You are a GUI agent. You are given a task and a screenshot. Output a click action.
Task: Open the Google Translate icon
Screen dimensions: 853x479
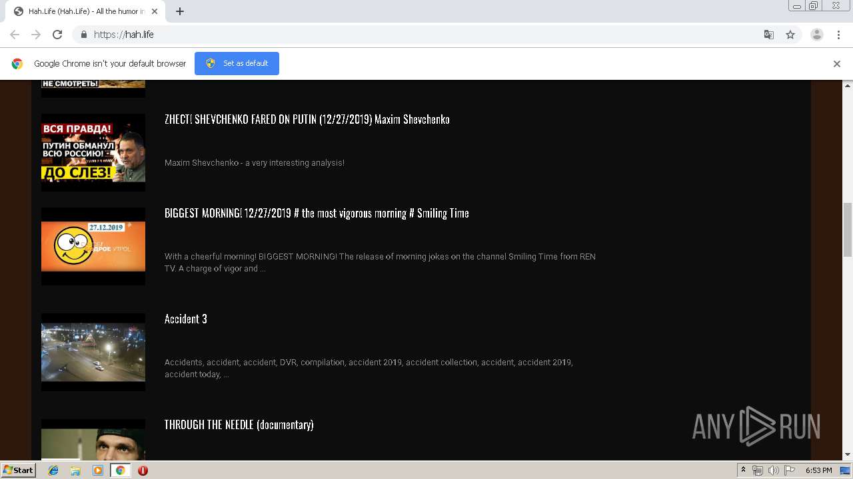[768, 35]
